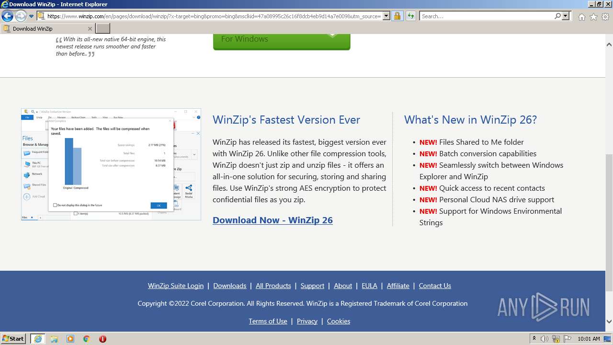Screen dimensions: 613x345
Task: Click the page scrollbar up arrow
Action: 609,45
